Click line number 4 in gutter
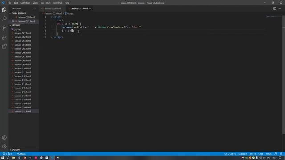 point(45,27)
